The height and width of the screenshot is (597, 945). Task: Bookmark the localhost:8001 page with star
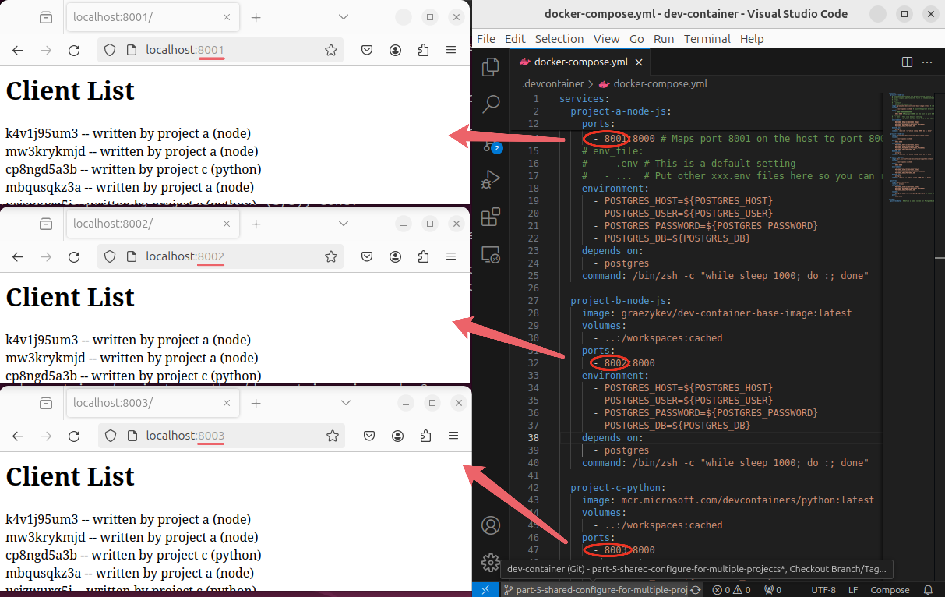tap(331, 50)
